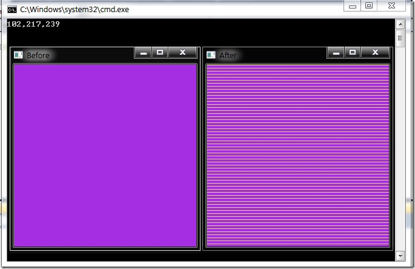Click the Before window icon
Image resolution: width=415 pixels, height=269 pixels.
(18, 55)
